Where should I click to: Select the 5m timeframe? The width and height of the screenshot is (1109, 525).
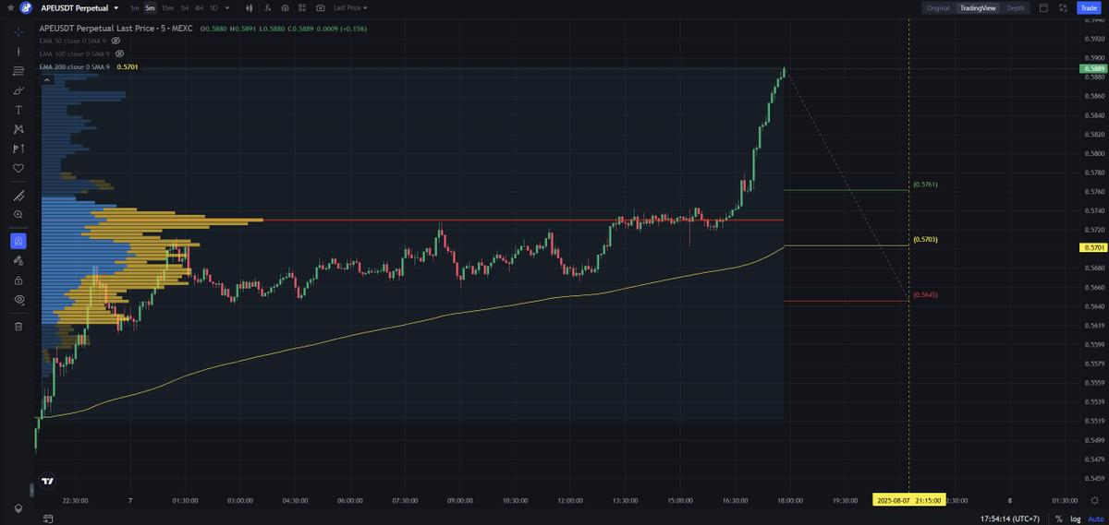pyautogui.click(x=150, y=7)
